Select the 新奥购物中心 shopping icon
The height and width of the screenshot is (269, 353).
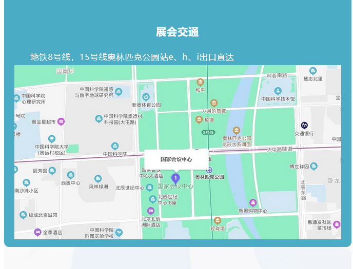[x=252, y=203]
